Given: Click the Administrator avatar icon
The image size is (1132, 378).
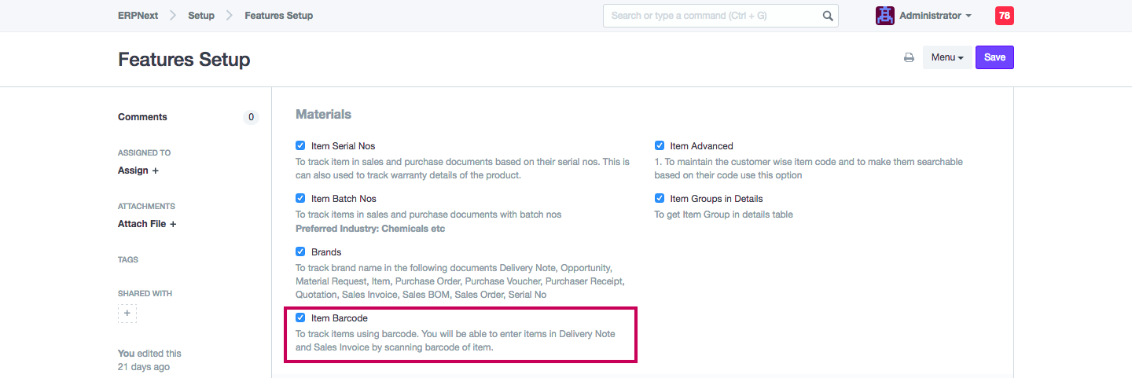Looking at the screenshot, I should click(x=884, y=16).
